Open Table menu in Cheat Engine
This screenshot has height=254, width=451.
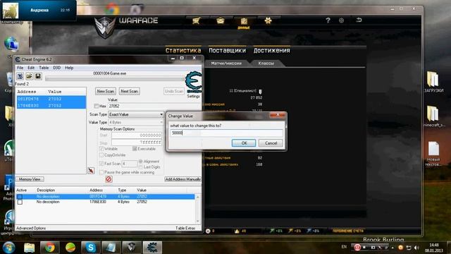coord(44,68)
